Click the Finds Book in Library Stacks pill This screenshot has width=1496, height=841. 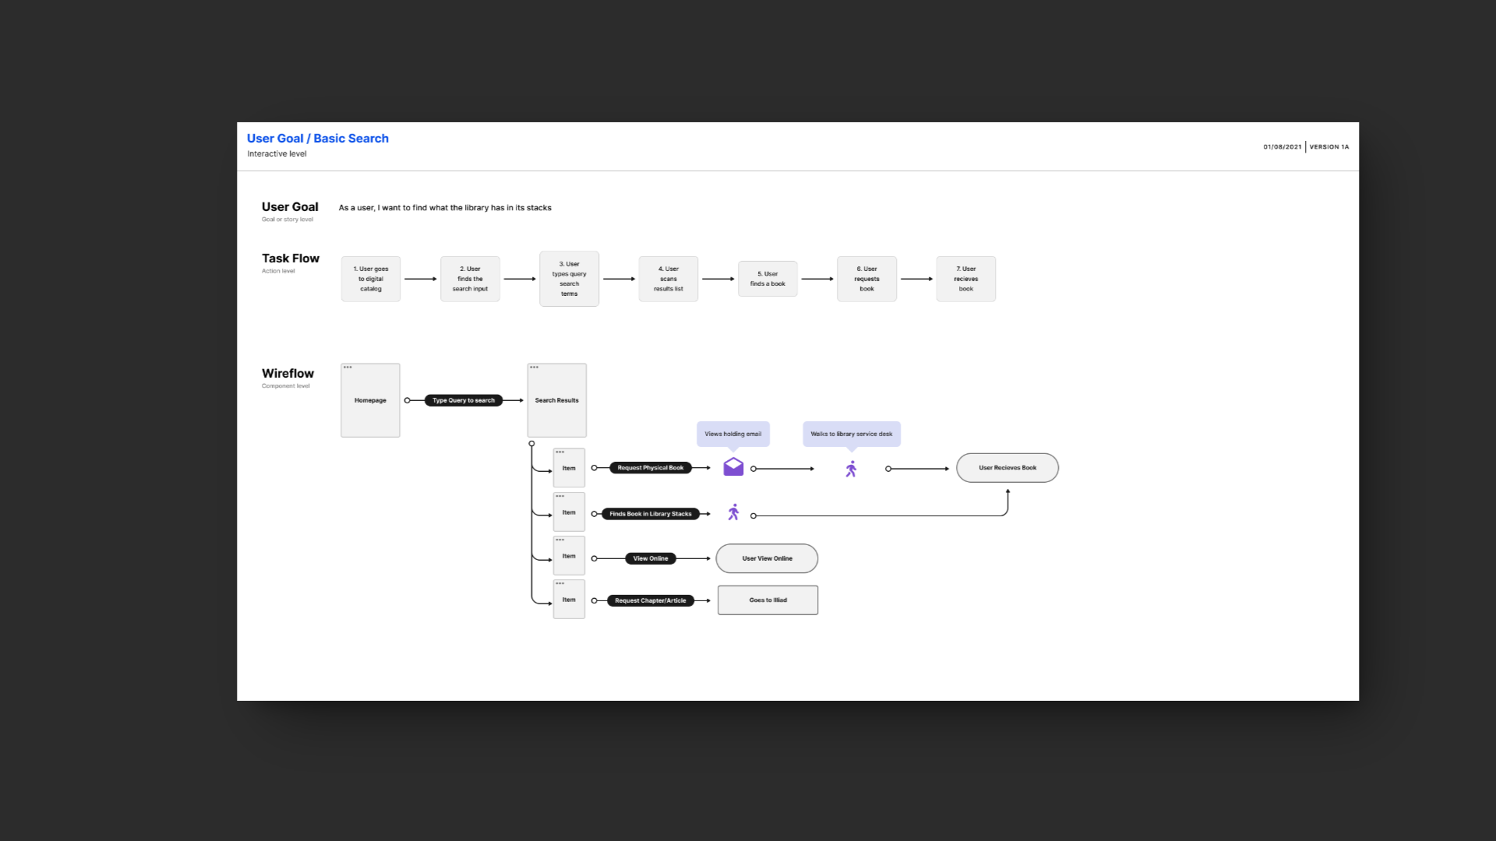[x=650, y=514]
